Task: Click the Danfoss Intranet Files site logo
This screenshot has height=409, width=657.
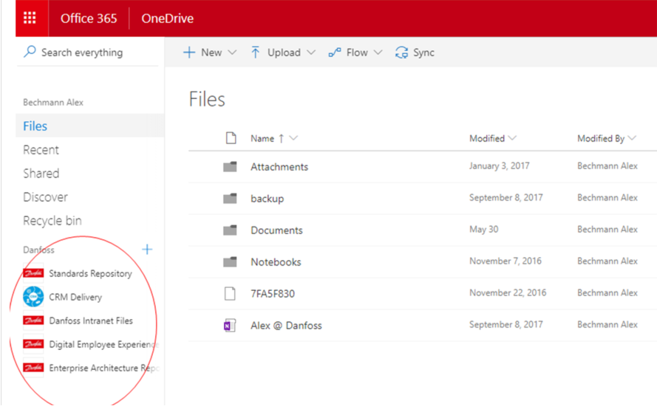Action: pos(33,320)
